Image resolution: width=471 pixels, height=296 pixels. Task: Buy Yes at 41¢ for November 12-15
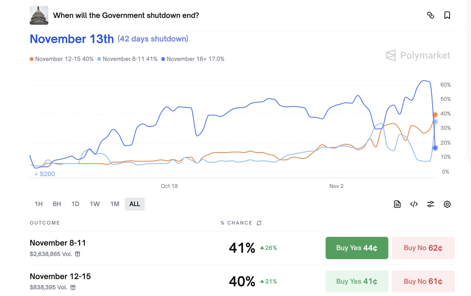click(357, 281)
